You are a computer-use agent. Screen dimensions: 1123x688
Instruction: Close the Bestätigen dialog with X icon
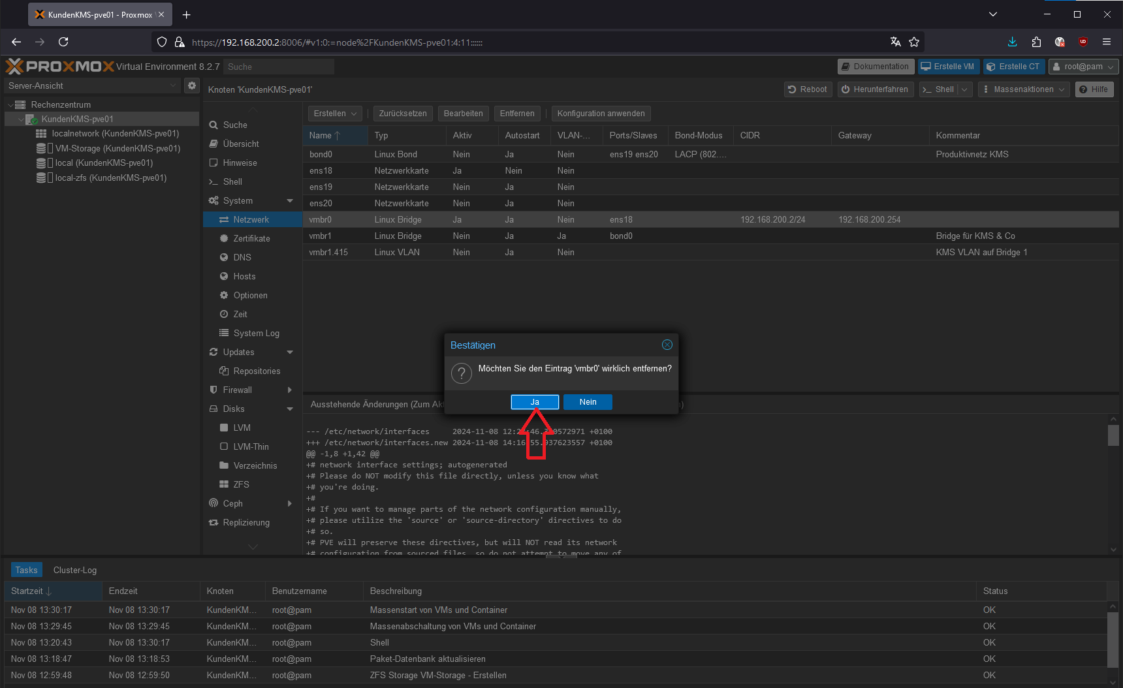[667, 345]
